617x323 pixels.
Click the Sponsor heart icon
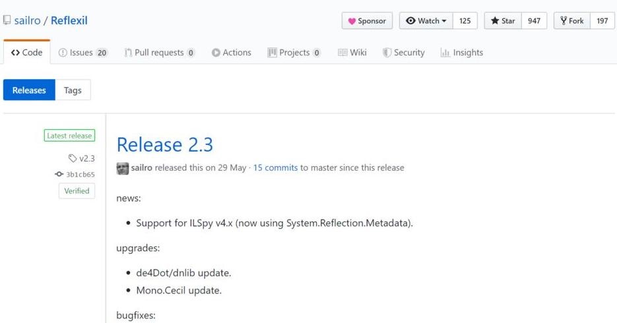352,21
